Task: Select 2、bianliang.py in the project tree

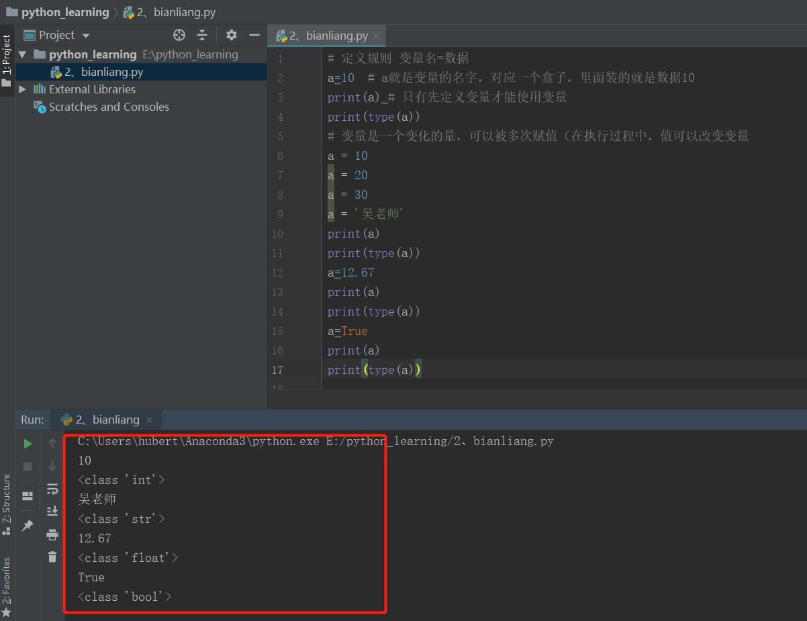Action: (104, 72)
